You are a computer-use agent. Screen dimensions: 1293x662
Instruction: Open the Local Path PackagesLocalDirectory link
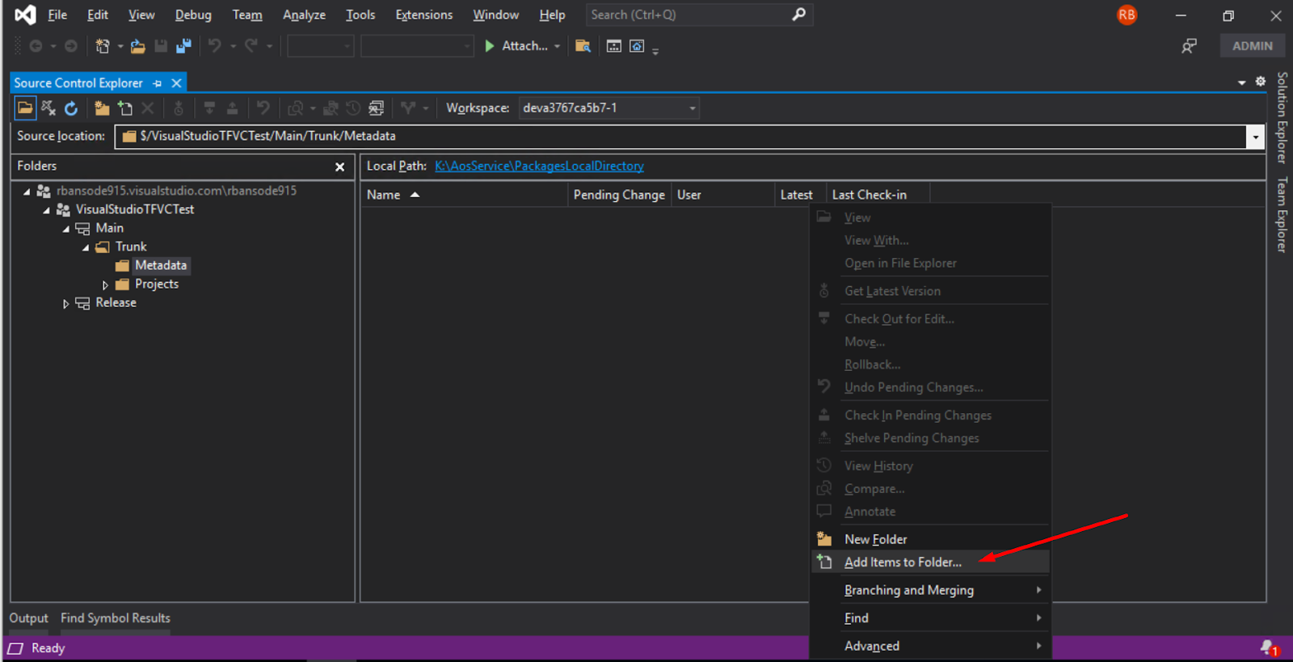(539, 166)
